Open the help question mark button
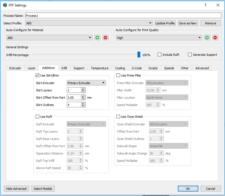The image size is (225, 196). tap(205, 5)
